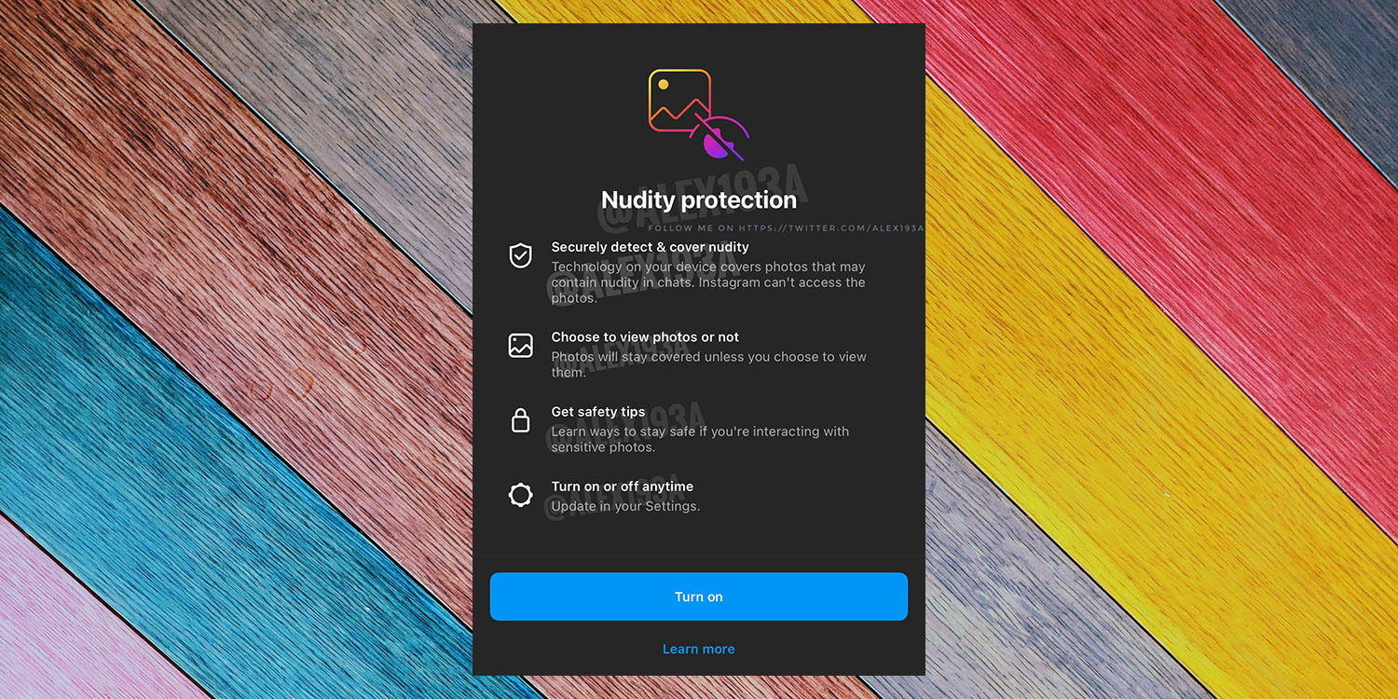
Task: Click the Photos will stay covered description
Action: [x=708, y=364]
